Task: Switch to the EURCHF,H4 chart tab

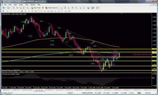Action: click(60, 90)
